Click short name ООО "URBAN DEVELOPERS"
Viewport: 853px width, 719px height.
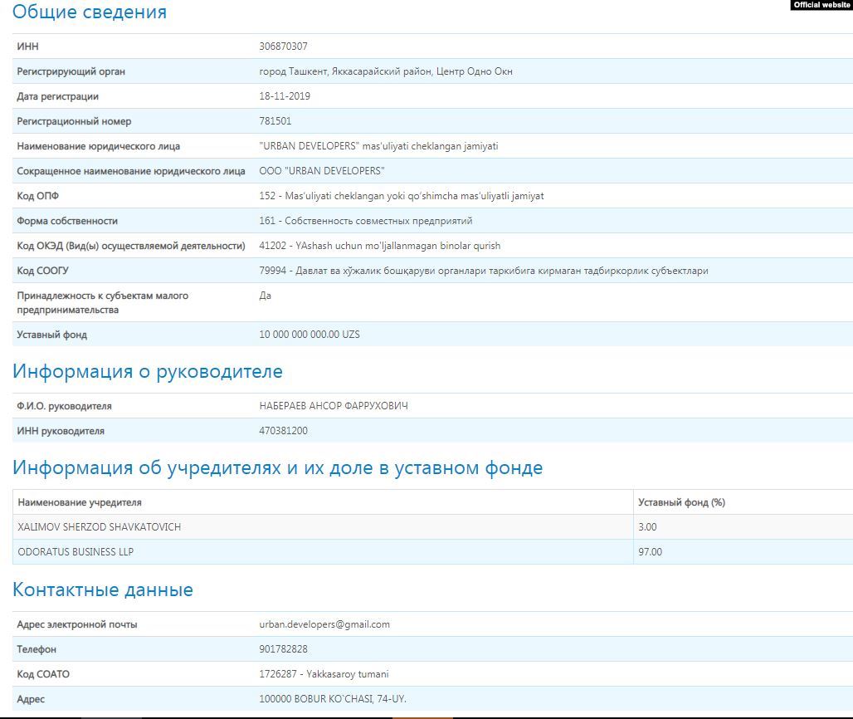(322, 171)
